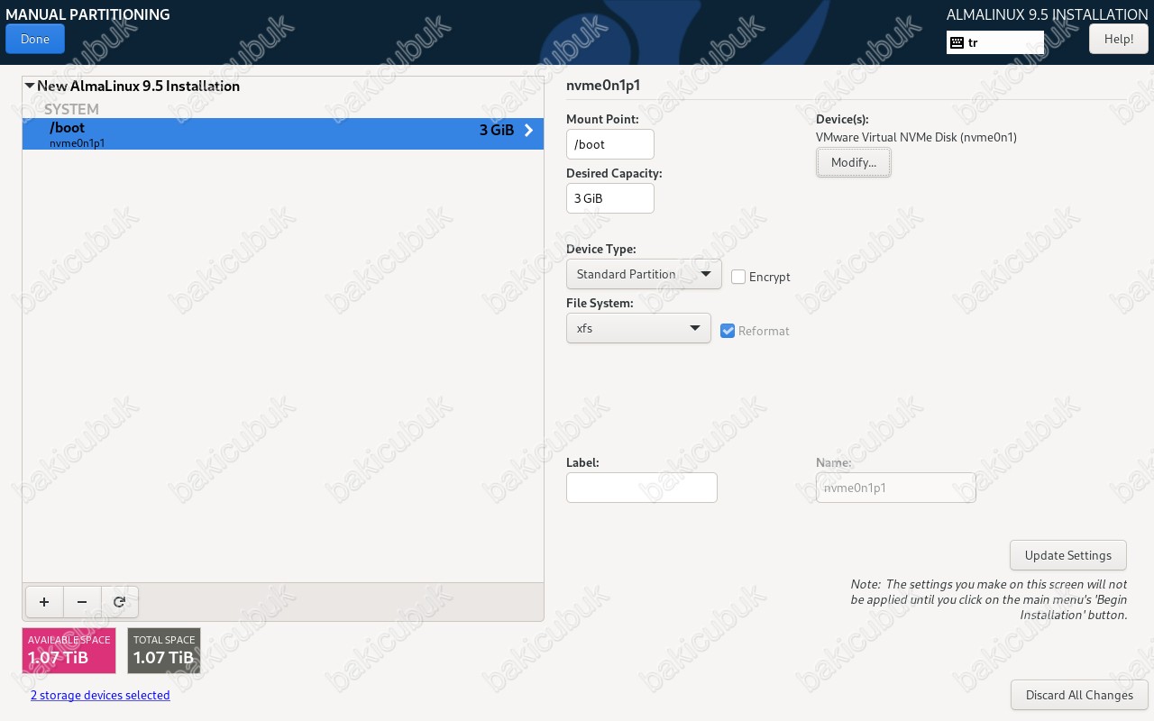The height and width of the screenshot is (721, 1154).
Task: Reload storage configuration with refresh icon
Action: coord(120,602)
